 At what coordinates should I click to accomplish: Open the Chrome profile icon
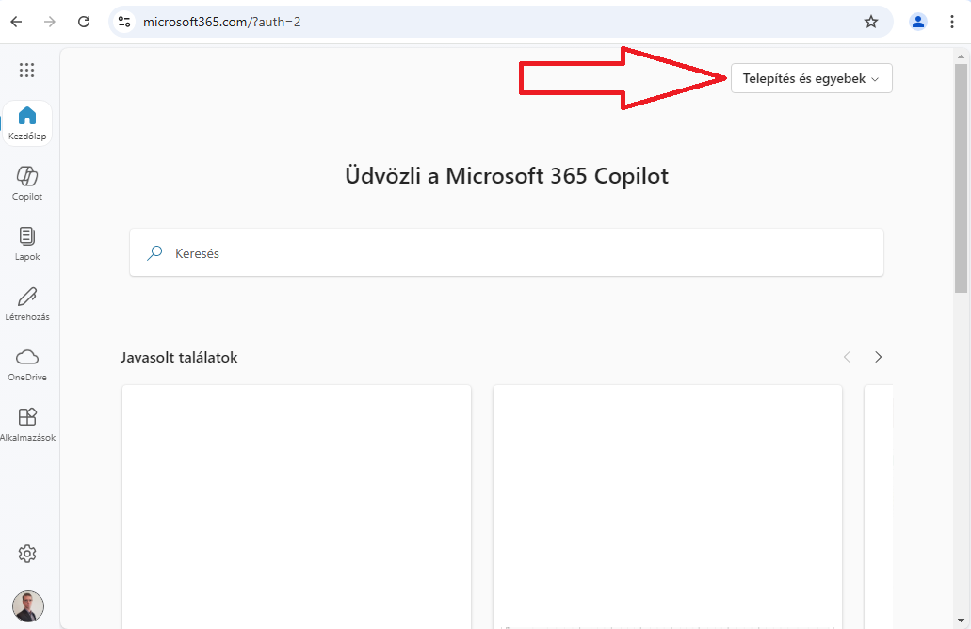tap(917, 22)
